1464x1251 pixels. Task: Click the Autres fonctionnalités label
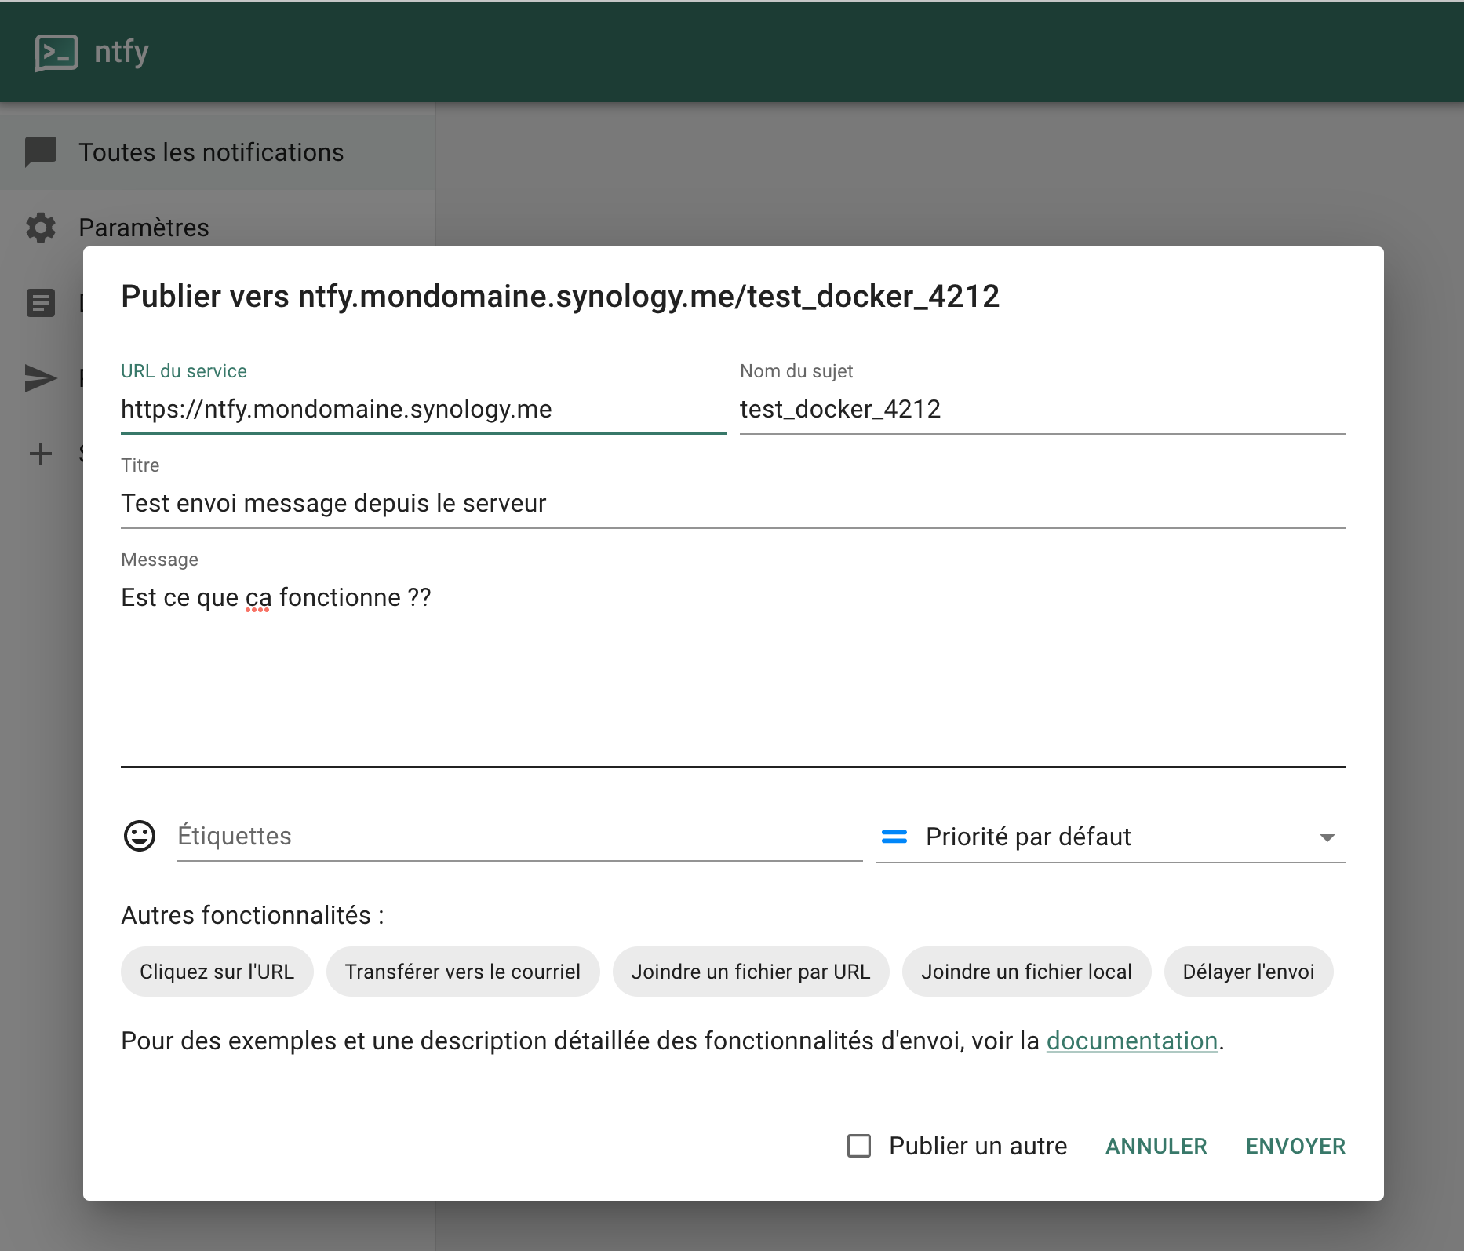click(x=253, y=915)
